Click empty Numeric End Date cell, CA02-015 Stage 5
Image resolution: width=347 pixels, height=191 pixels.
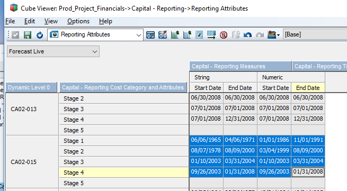[x=308, y=183]
